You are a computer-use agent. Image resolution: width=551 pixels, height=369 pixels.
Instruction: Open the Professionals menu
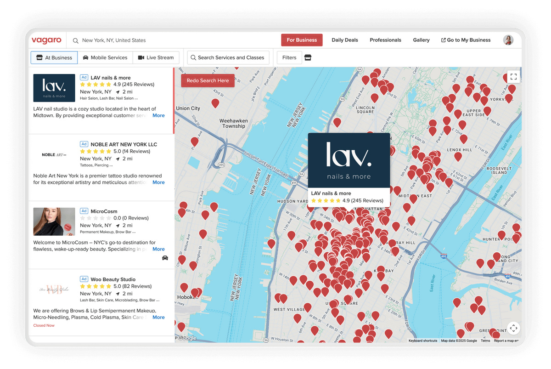385,40
